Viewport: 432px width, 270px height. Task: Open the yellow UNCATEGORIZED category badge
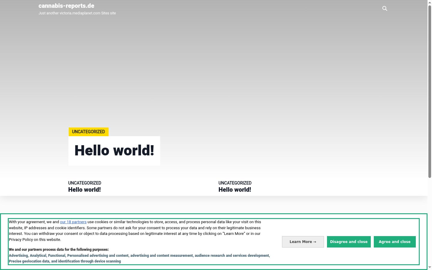point(88,132)
